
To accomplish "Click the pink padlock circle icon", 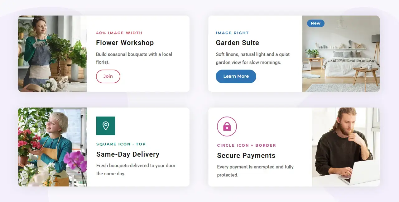I will pos(227,126).
